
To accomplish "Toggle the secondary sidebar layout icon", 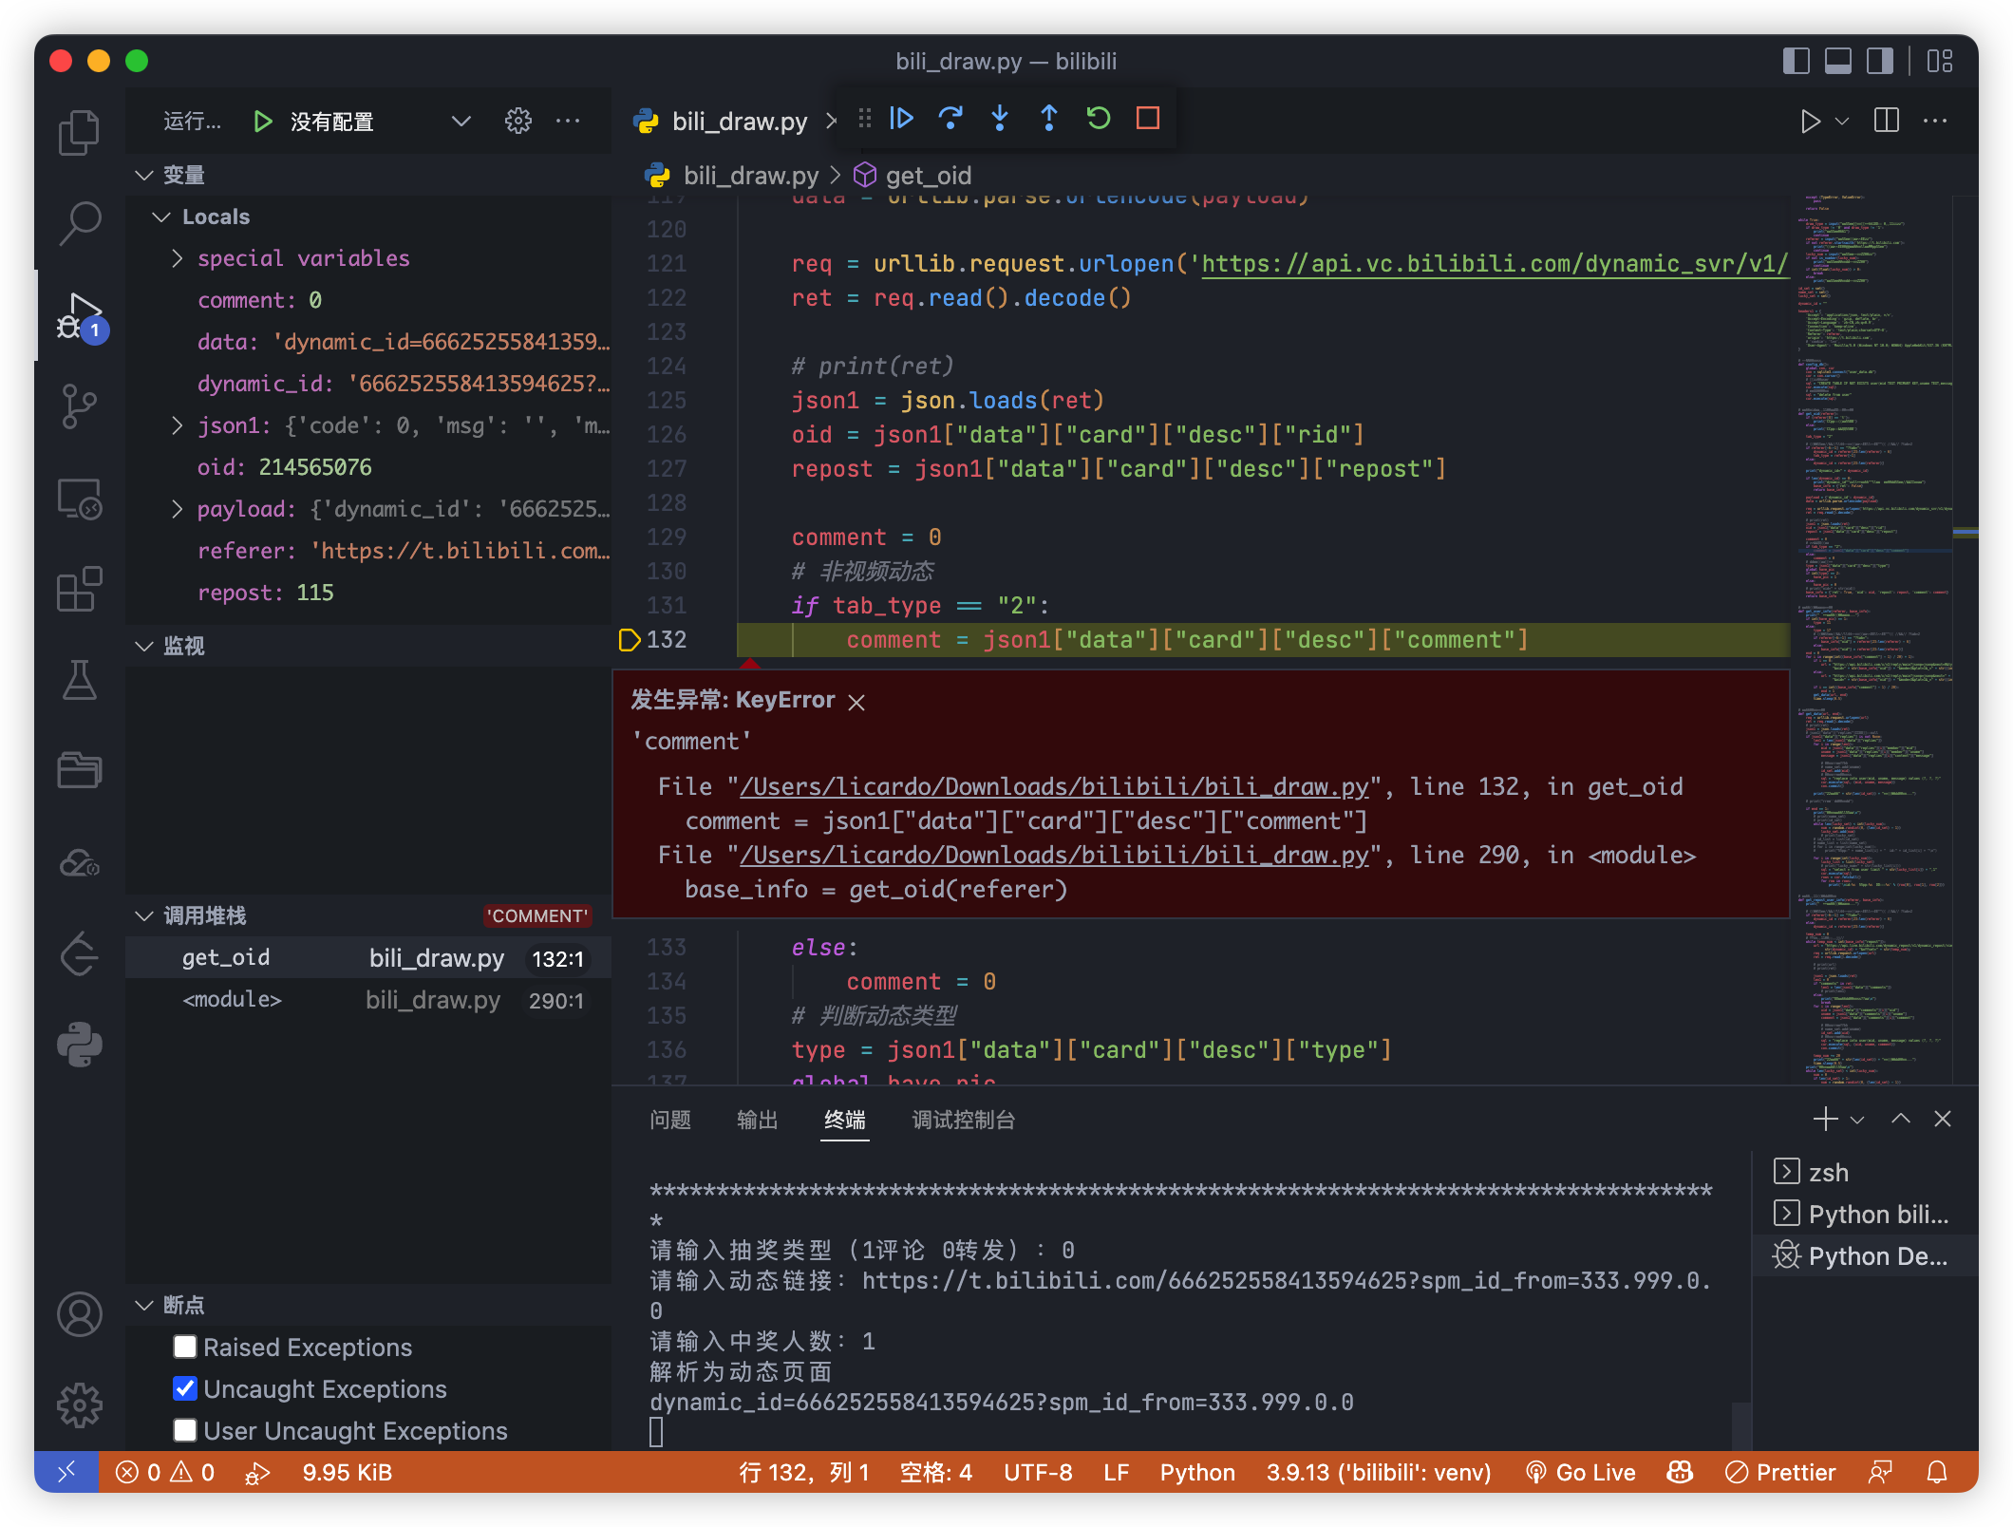I will [x=1880, y=61].
